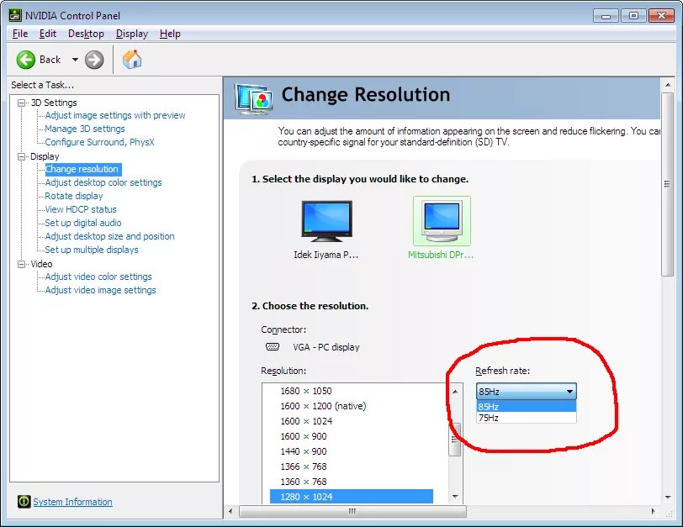
Task: Open the Back history dropdown arrow
Action: [x=75, y=60]
